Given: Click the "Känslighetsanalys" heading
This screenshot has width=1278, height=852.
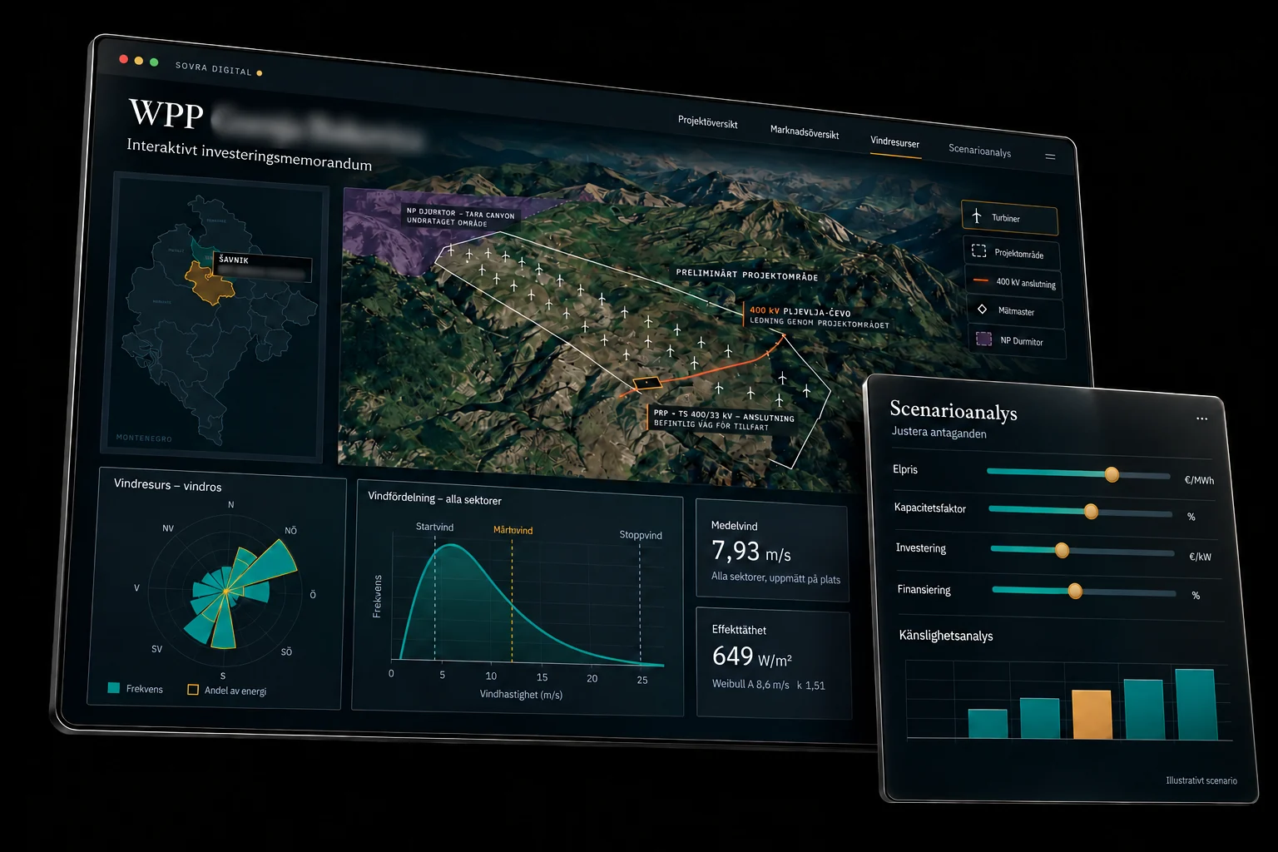Looking at the screenshot, I should point(946,636).
